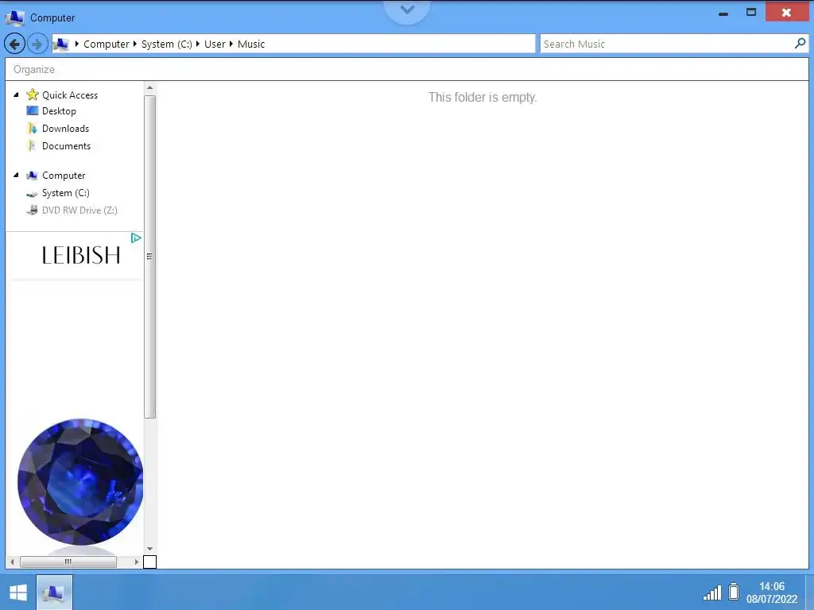Open the Organize menu

click(34, 70)
